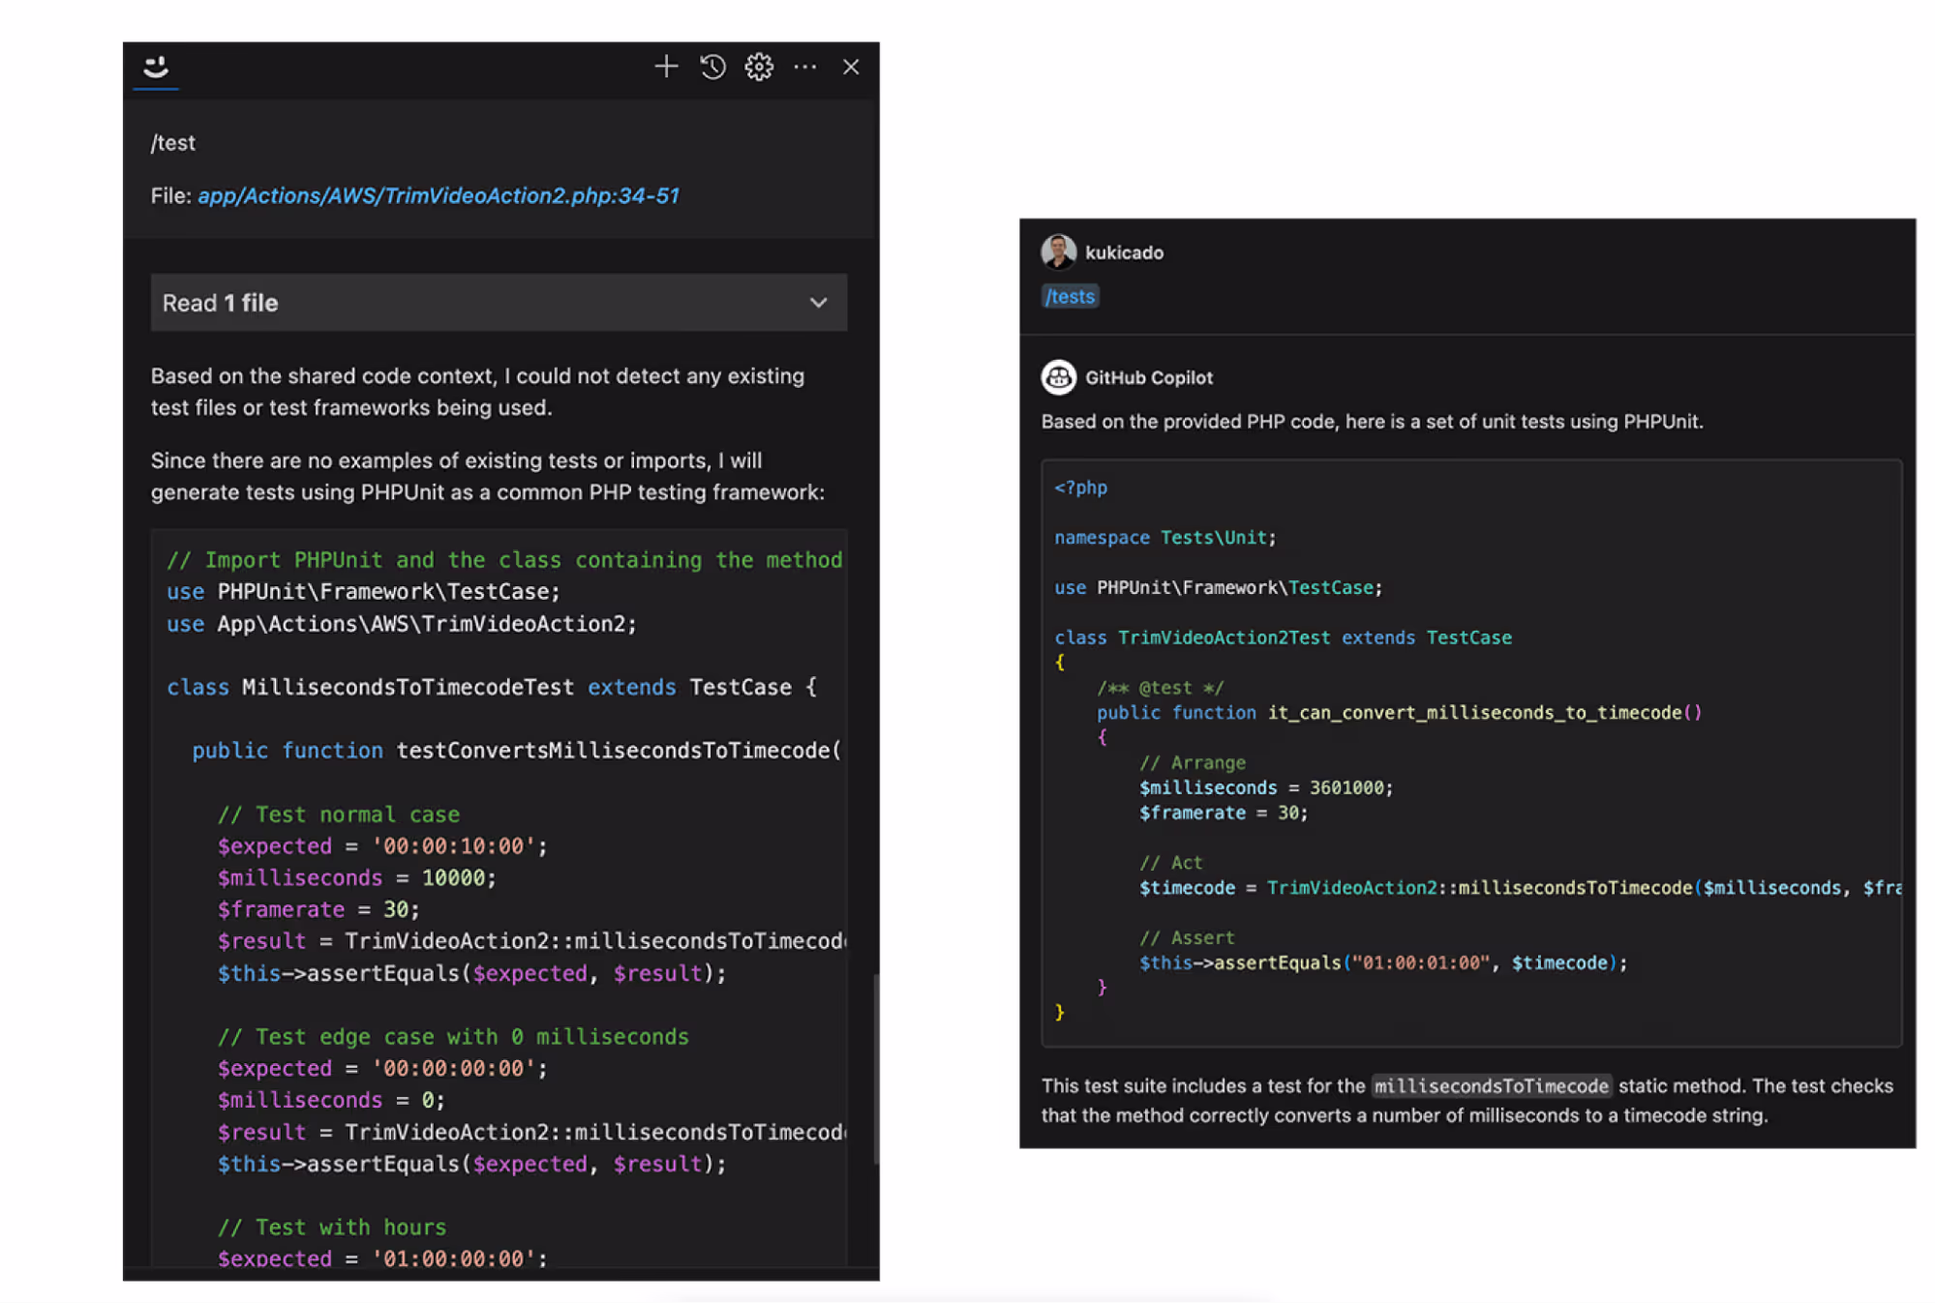The width and height of the screenshot is (1935, 1303).
Task: Click the millisecondsToTimecode inline code chip
Action: [x=1492, y=1086]
